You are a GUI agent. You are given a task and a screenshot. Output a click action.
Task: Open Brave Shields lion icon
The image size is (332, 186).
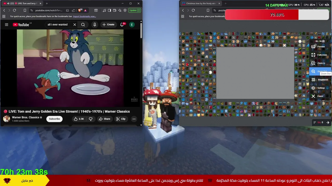pos(80,10)
